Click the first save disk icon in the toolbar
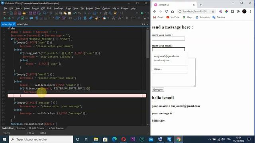This screenshot has width=255, height=143. click(x=30, y=13)
